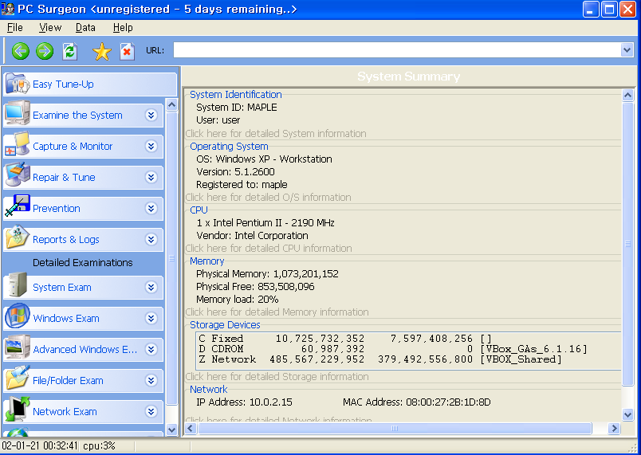Viewport: 641px width, 455px height.
Task: Select the D CDROM drive row
Action: (x=393, y=349)
